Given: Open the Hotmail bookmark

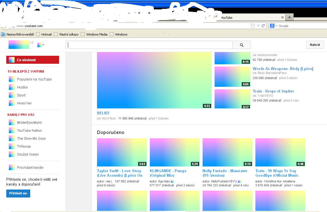Looking at the screenshot, I should (x=44, y=34).
